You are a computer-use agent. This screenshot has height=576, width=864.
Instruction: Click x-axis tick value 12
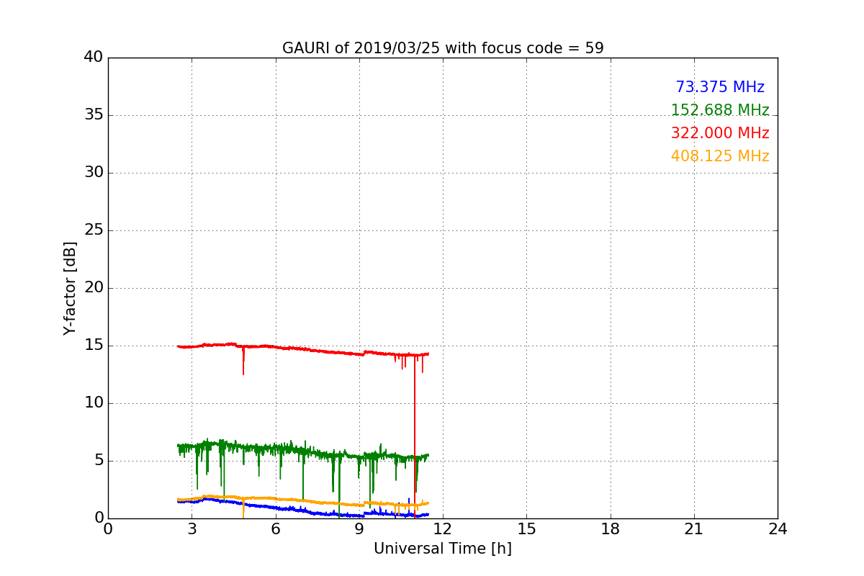point(443,529)
